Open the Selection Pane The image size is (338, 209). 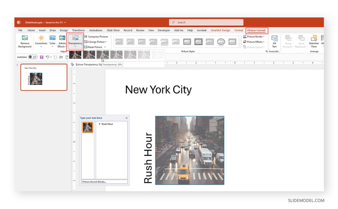[x=314, y=41]
